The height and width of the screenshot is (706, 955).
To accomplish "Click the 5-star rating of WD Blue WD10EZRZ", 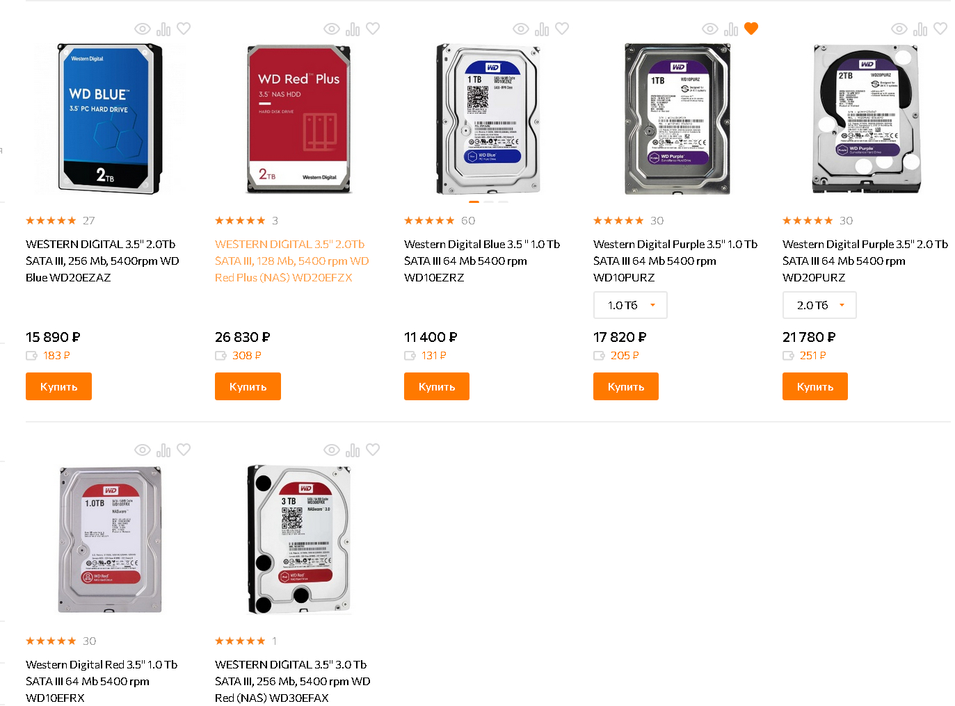I will point(429,221).
